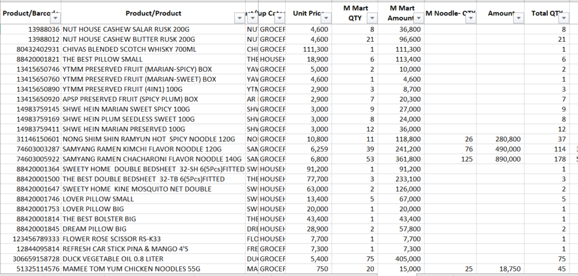Select unit price cell 28,900

click(x=308, y=229)
